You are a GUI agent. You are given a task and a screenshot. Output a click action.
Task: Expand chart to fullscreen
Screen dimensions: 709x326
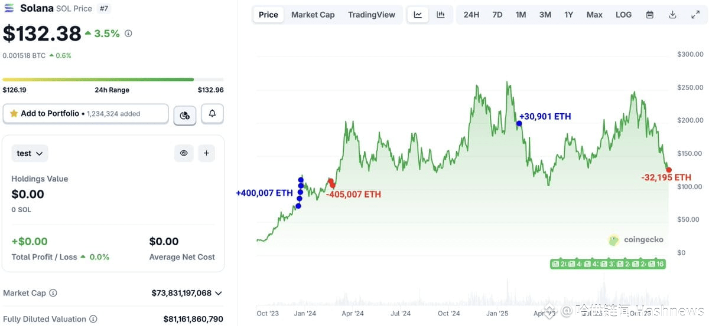pos(695,15)
